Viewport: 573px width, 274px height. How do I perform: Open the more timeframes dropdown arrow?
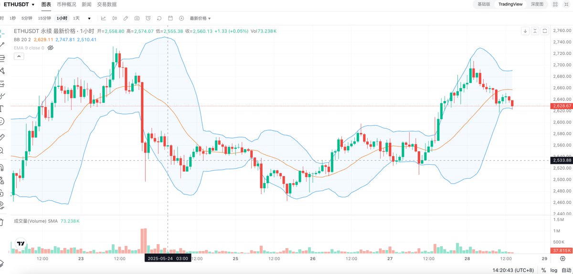point(89,18)
